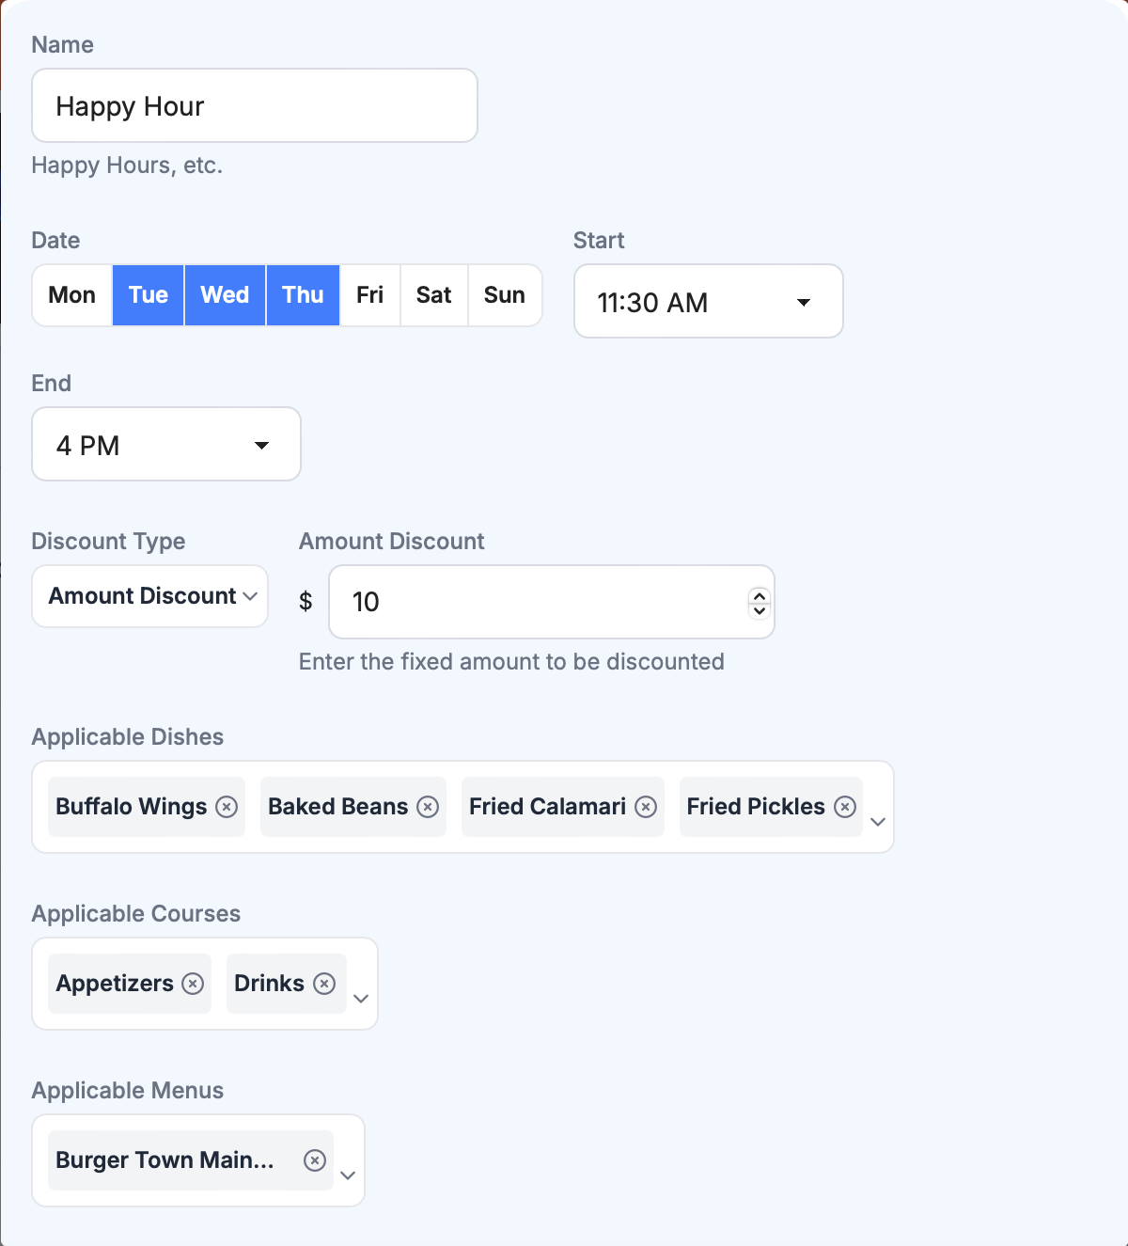This screenshot has height=1246, width=1128.
Task: Enable Monday in the date selector
Action: pos(70,294)
